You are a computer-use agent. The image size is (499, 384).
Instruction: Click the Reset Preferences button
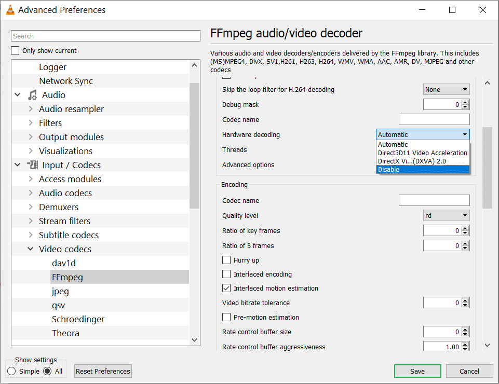[103, 371]
